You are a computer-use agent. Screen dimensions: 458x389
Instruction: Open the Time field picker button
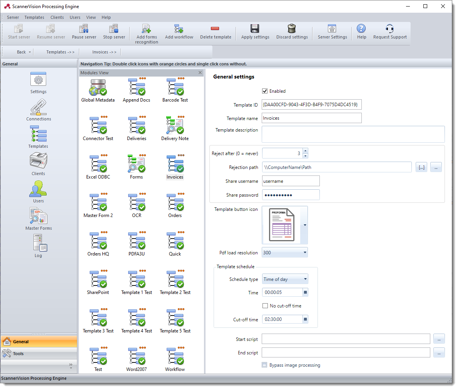point(305,292)
